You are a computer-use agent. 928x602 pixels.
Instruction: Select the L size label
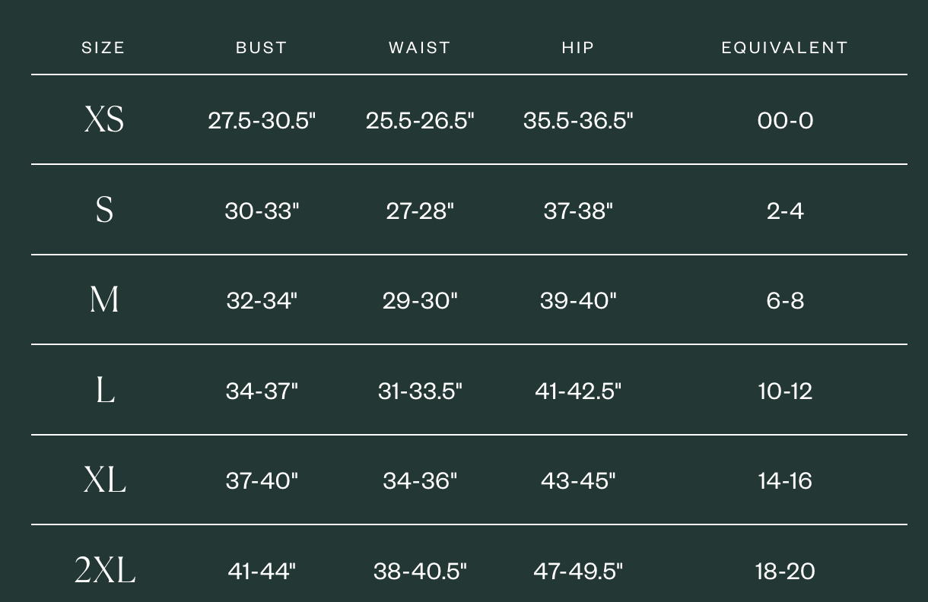pyautogui.click(x=105, y=390)
